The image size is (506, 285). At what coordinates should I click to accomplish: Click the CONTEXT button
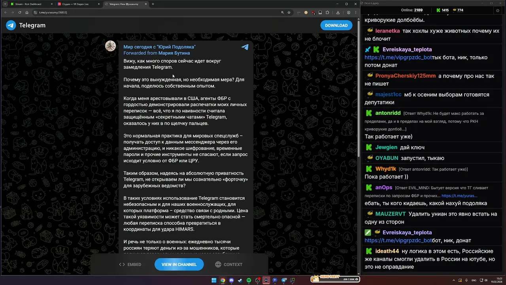pos(229,264)
